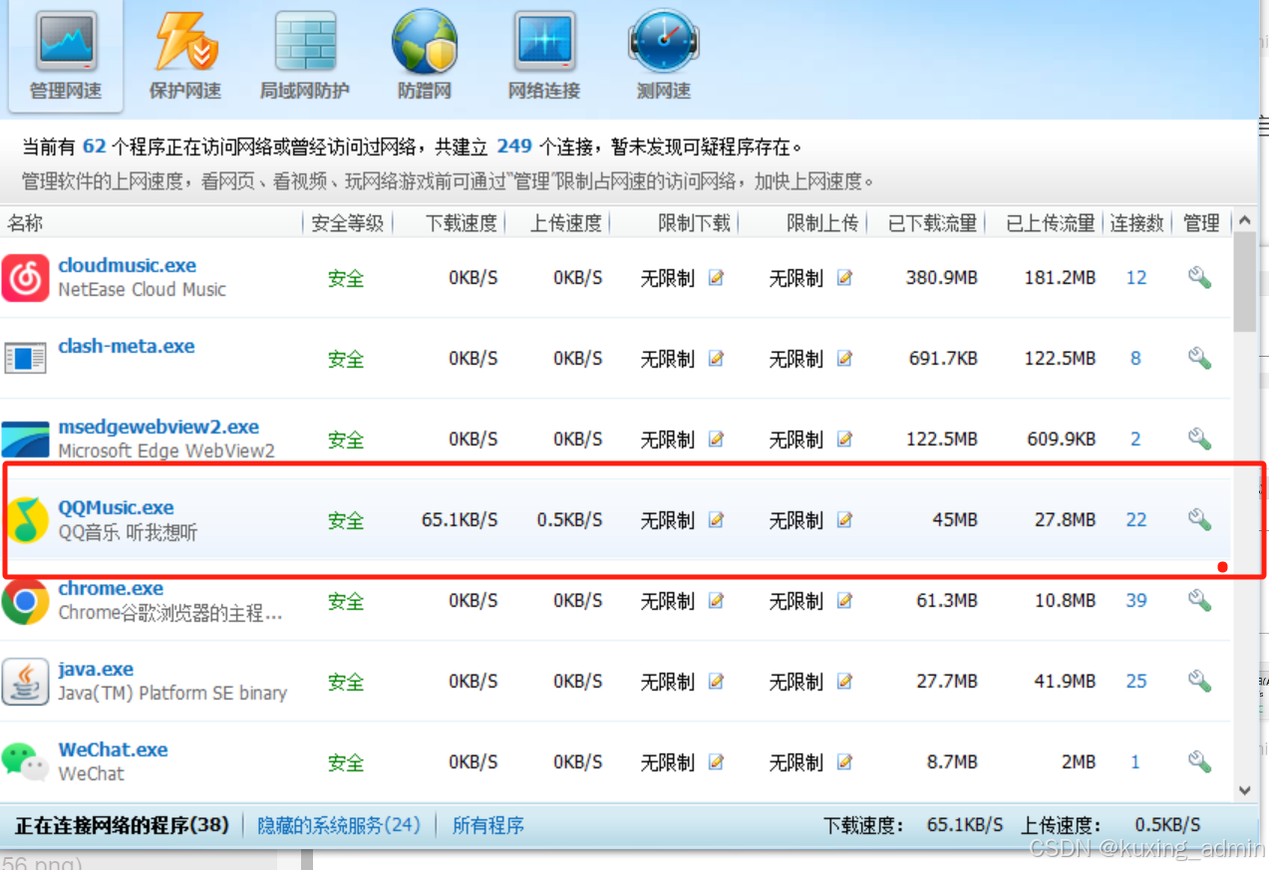
Task: Click the cloudmusic.exe app icon
Action: pyautogui.click(x=25, y=277)
